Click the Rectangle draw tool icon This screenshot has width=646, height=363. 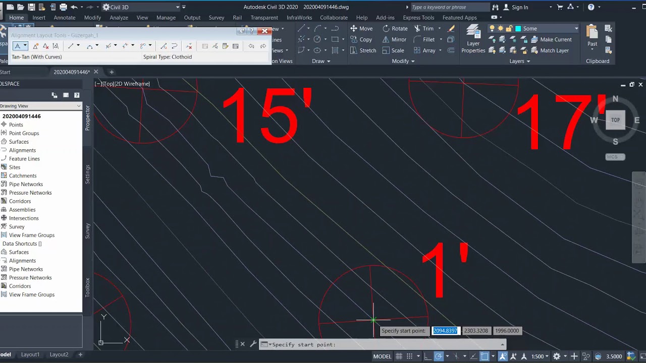tap(335, 39)
